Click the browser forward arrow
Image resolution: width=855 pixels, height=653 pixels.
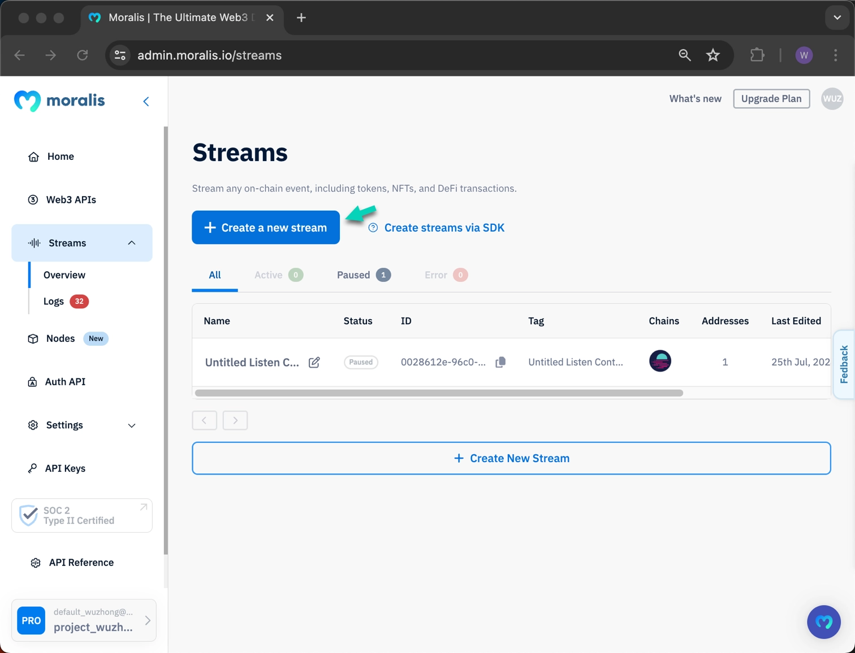[51, 55]
